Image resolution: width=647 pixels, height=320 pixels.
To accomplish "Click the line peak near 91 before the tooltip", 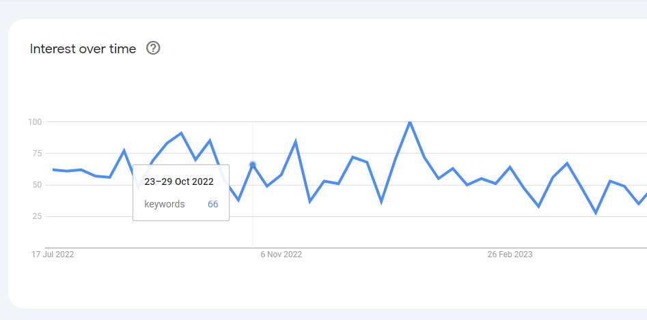I will coord(181,133).
